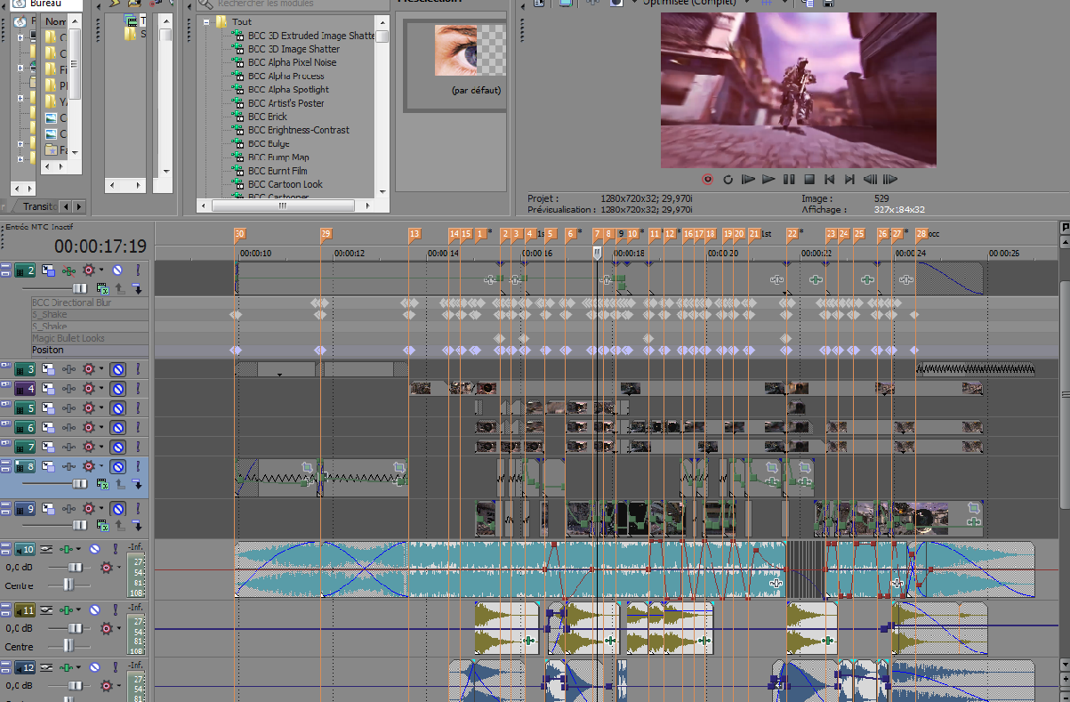
Task: Open the track FX gear on track 6
Action: click(x=89, y=427)
